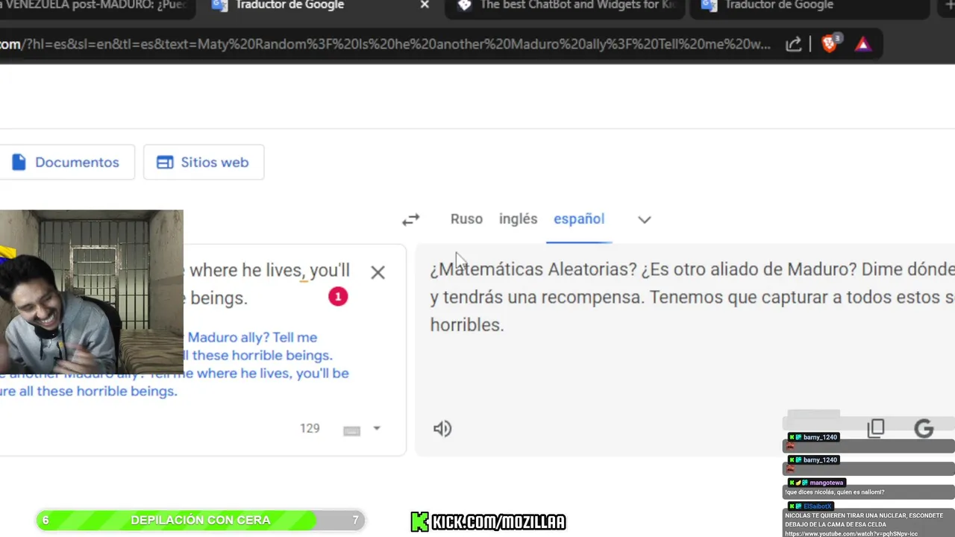Click the browser address bar URL
The height and width of the screenshot is (537, 955).
click(385, 44)
